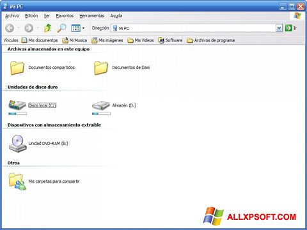The image size is (307, 230).
Task: Select the Documentos compartidos folder icon
Action: pos(17,68)
